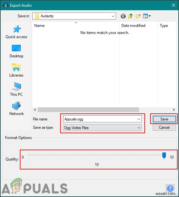The image size is (179, 197).
Task: Go back to last folder visited
Action: pos(123,16)
